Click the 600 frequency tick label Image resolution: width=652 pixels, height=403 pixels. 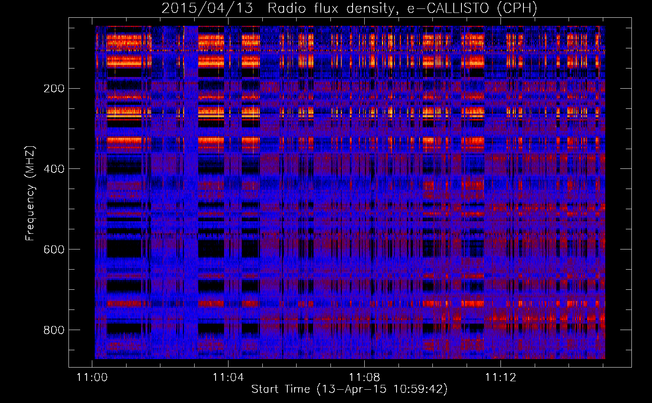click(54, 249)
